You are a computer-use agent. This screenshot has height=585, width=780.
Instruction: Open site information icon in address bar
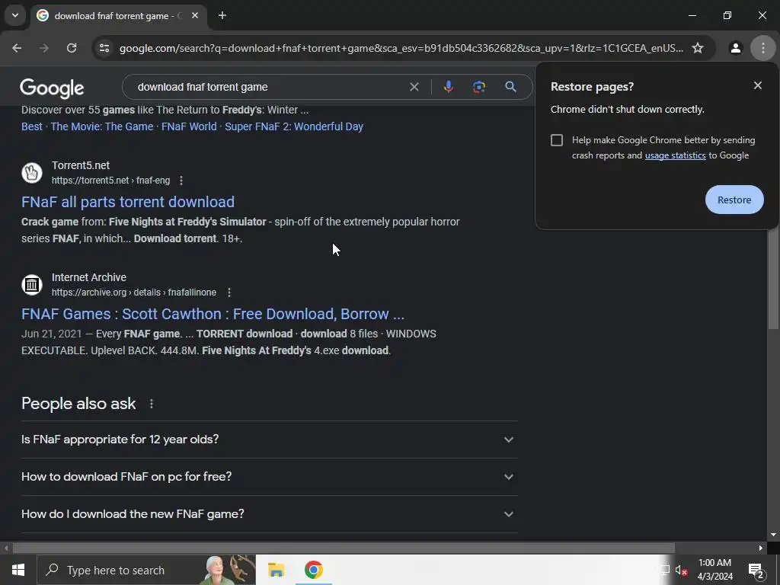tap(104, 48)
